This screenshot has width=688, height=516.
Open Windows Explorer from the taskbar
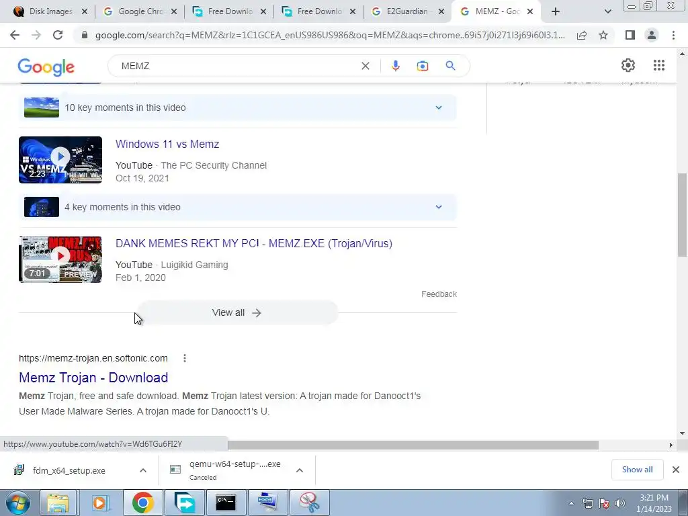58,503
